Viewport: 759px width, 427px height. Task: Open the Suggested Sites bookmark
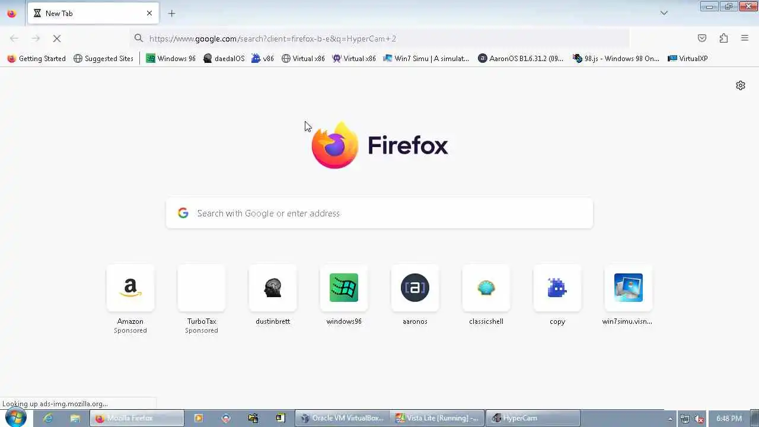click(103, 59)
